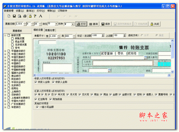
Task: Click the 上边距 stepper arrows
Action: [124, 36]
